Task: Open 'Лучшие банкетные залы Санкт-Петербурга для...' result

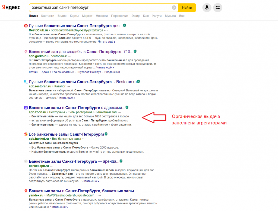Action: click(76, 26)
